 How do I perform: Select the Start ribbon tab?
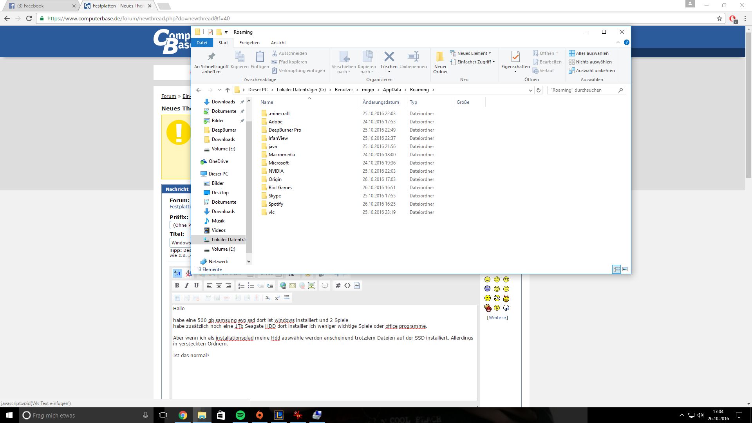point(223,43)
